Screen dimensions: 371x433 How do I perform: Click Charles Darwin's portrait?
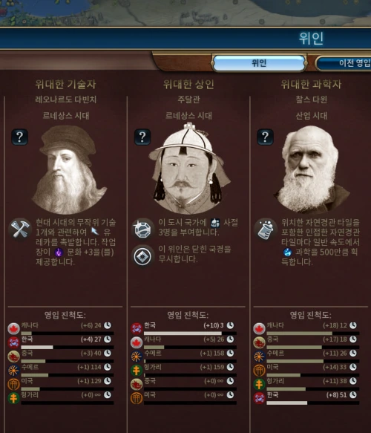(x=312, y=169)
